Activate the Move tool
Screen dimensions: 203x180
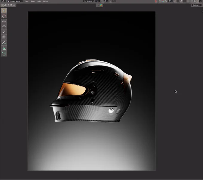pos(4,21)
